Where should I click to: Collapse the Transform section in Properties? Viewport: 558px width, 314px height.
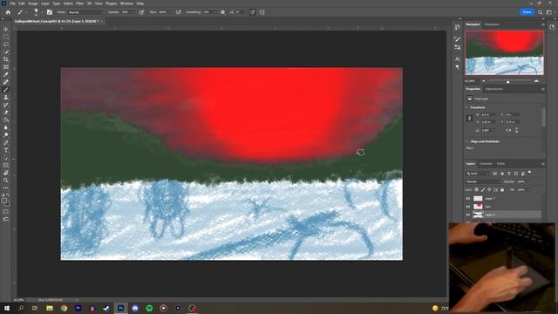tap(467, 107)
